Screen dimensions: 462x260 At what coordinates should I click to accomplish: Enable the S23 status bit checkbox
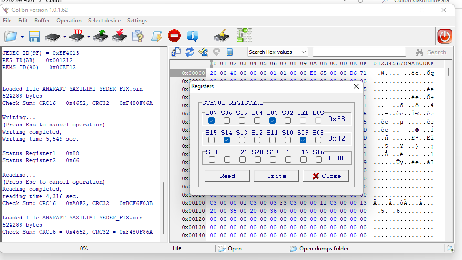coord(211,160)
